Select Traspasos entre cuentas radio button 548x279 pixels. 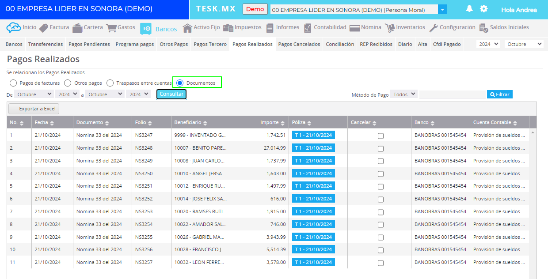(110, 83)
